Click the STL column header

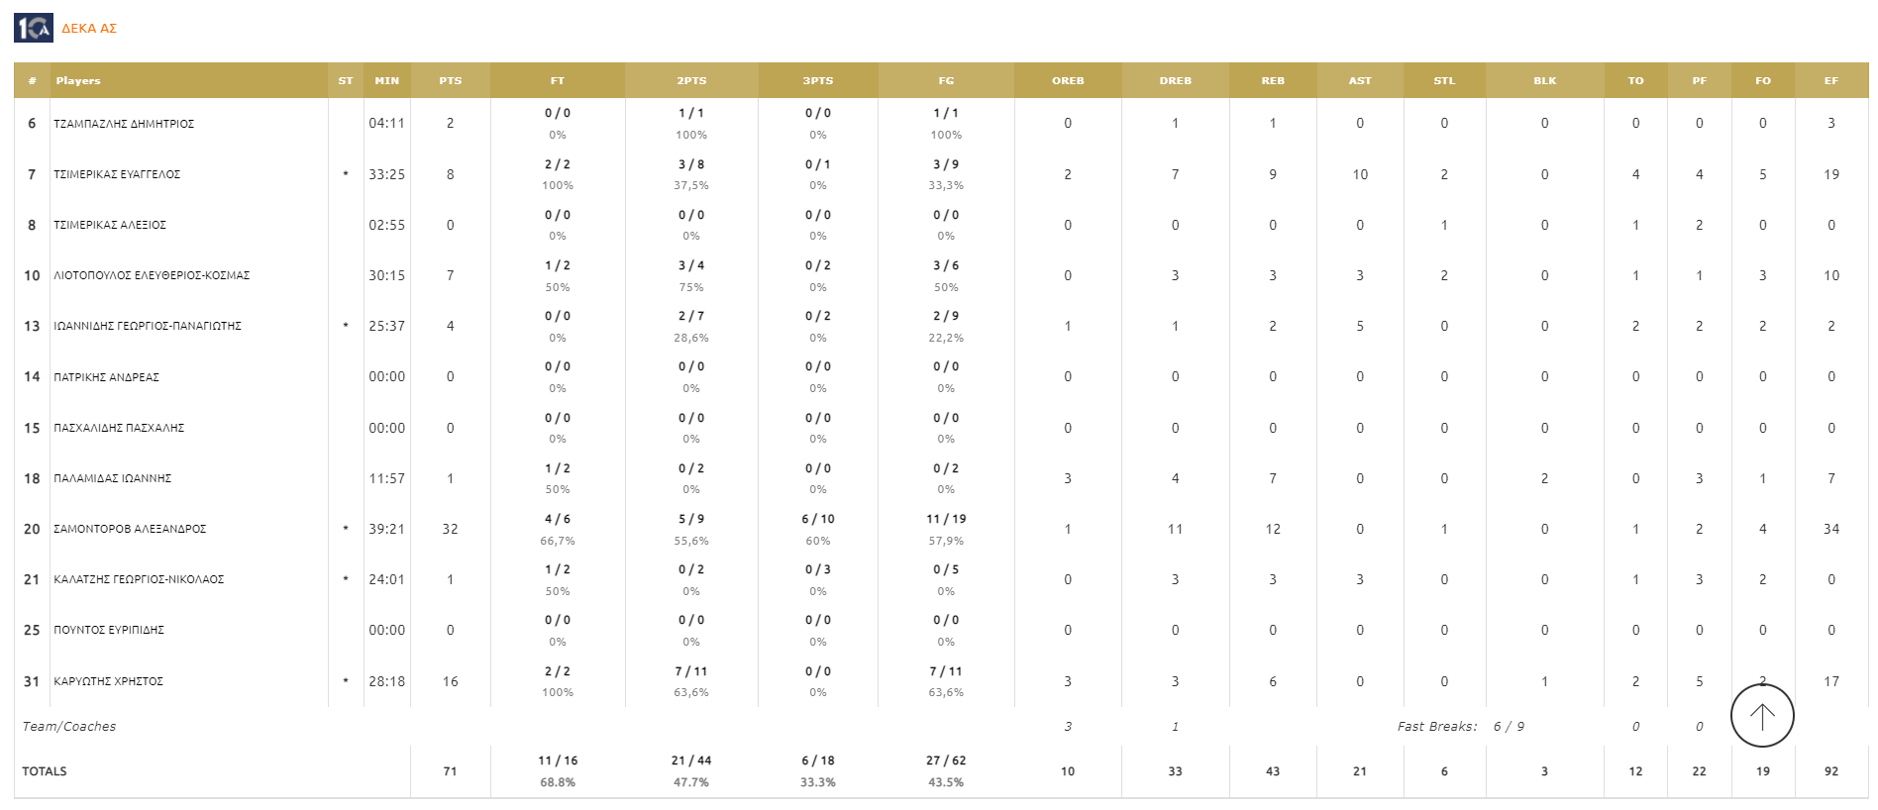click(1444, 81)
